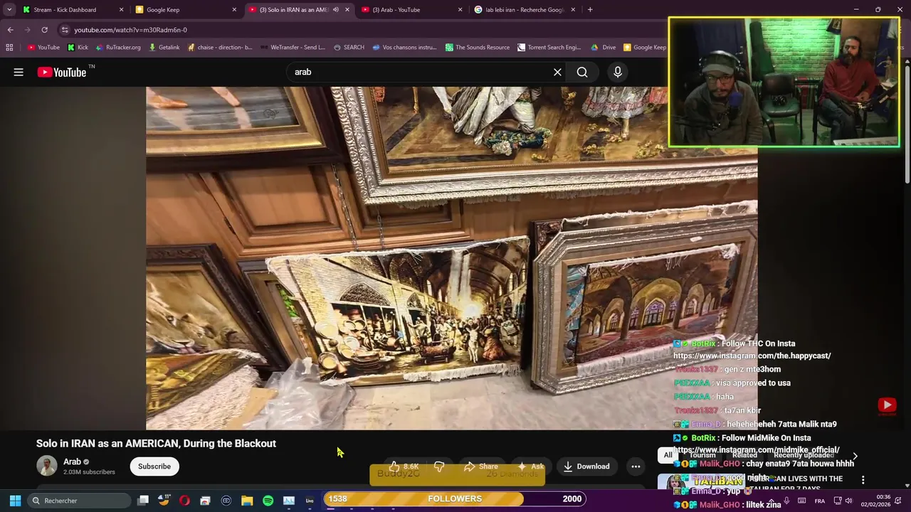Open the Ask AI button
This screenshot has height=512, width=911.
pyautogui.click(x=530, y=466)
